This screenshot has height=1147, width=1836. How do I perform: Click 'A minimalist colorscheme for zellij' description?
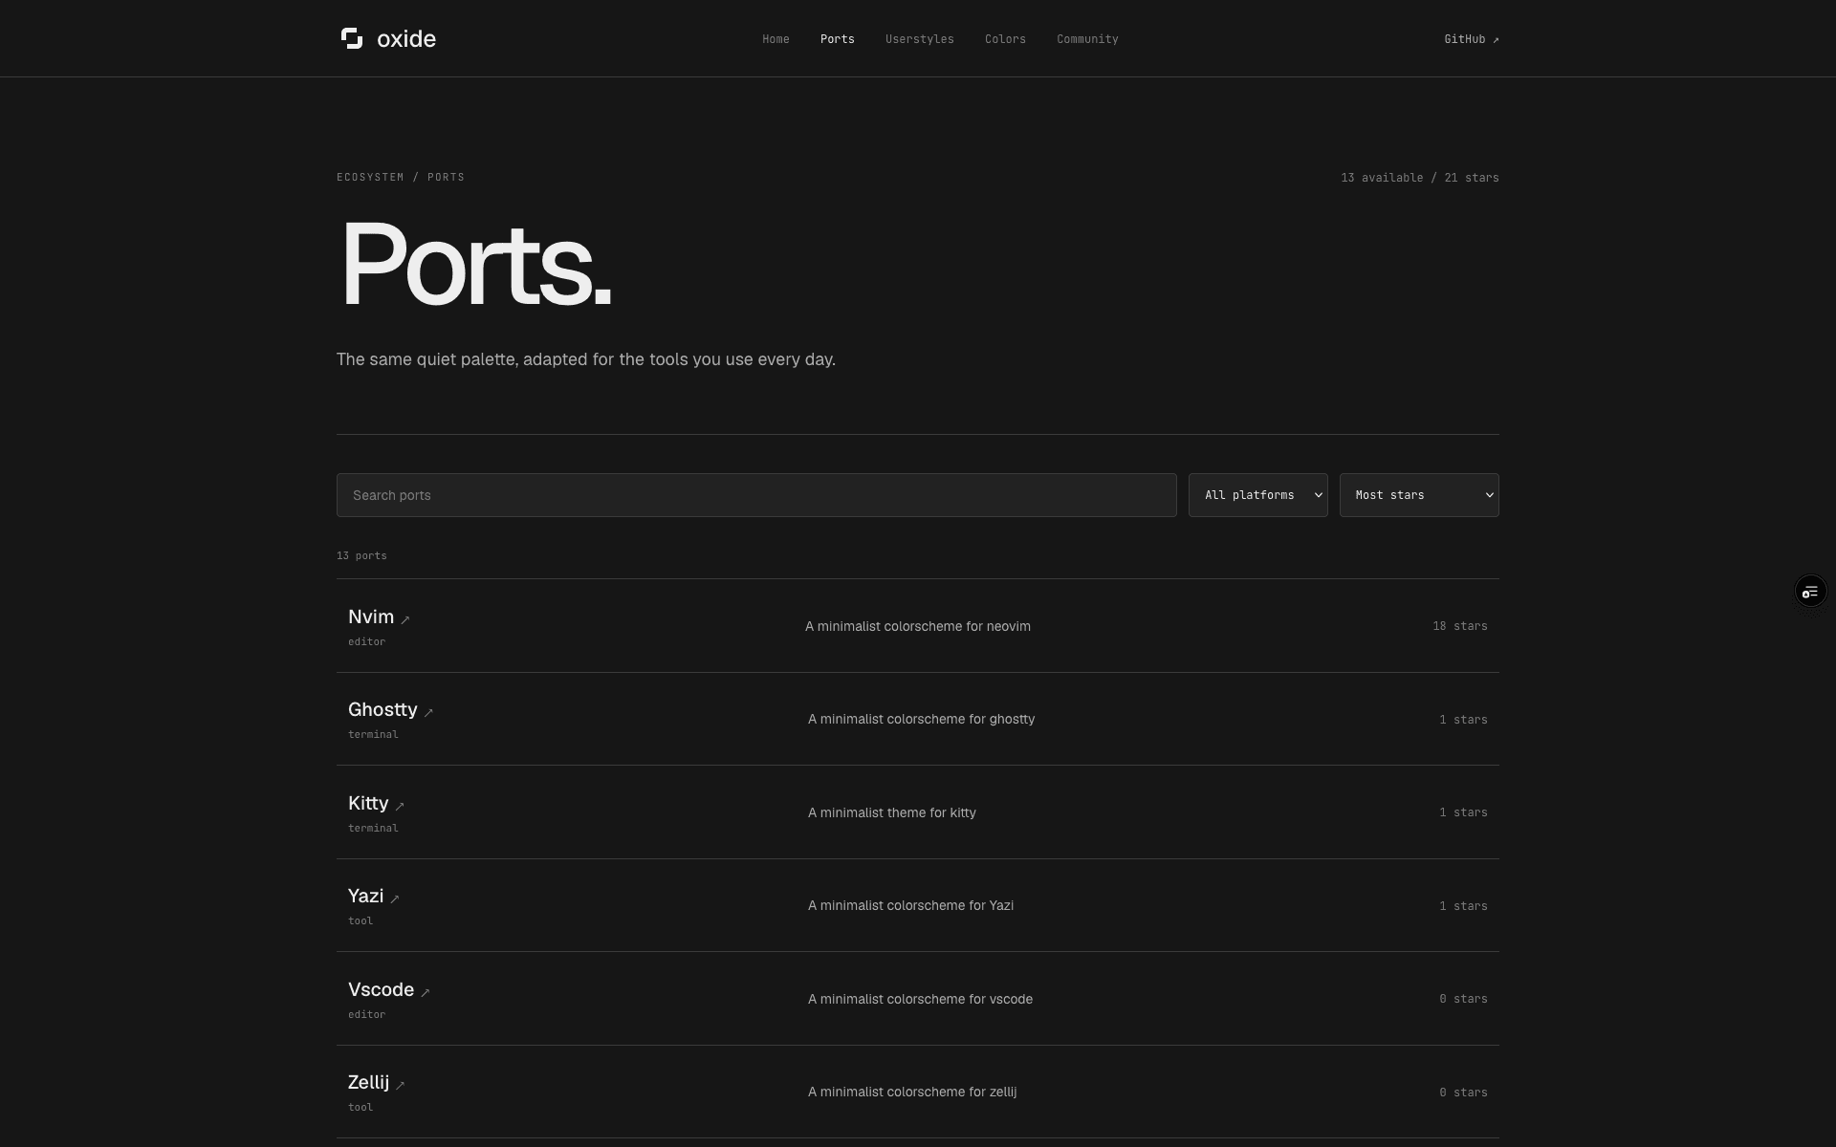point(912,1092)
